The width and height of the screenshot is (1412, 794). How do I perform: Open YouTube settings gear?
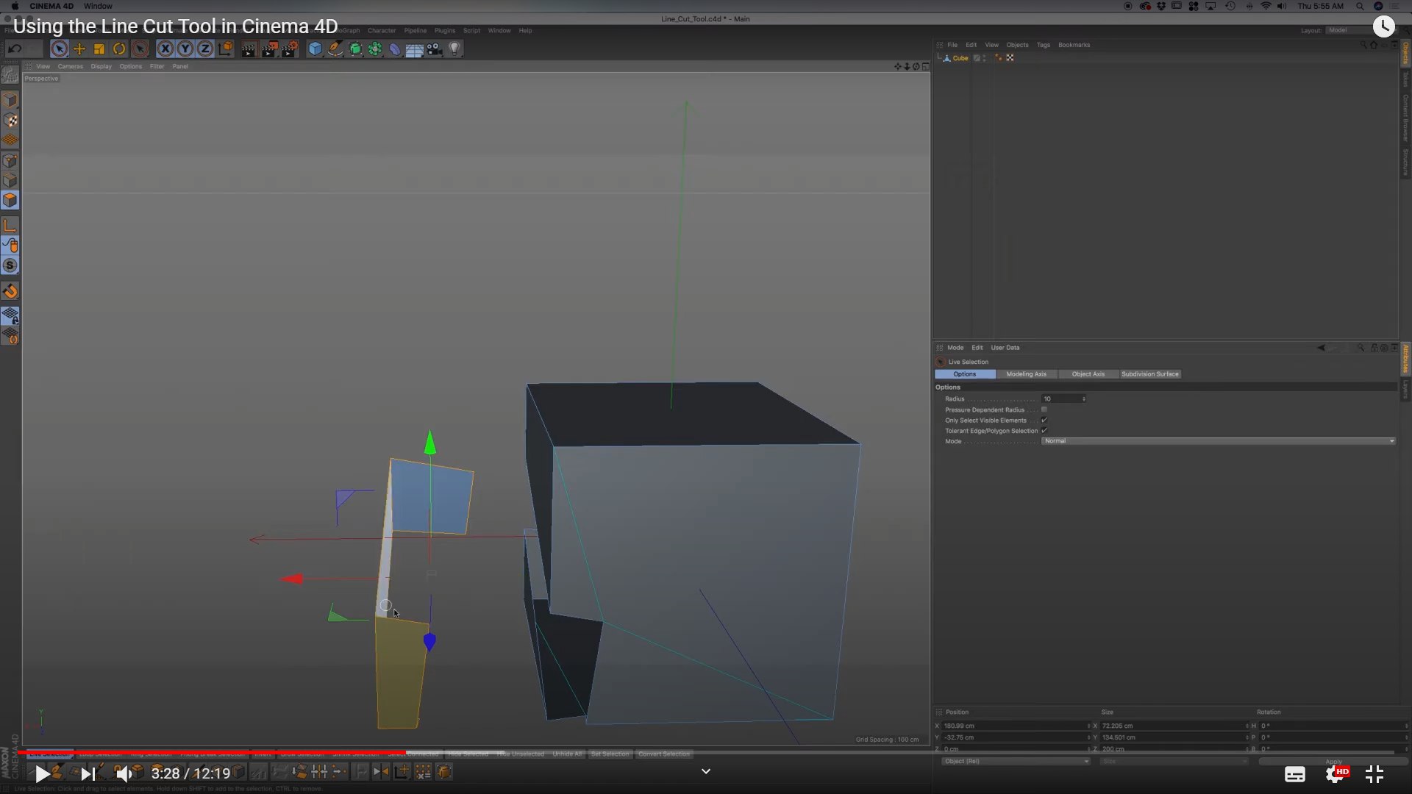tap(1336, 774)
